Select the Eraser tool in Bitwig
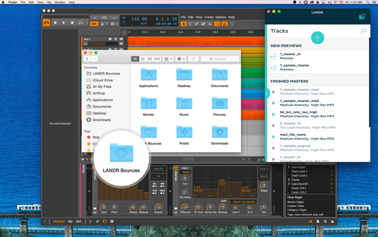The image size is (378, 237). (203, 24)
